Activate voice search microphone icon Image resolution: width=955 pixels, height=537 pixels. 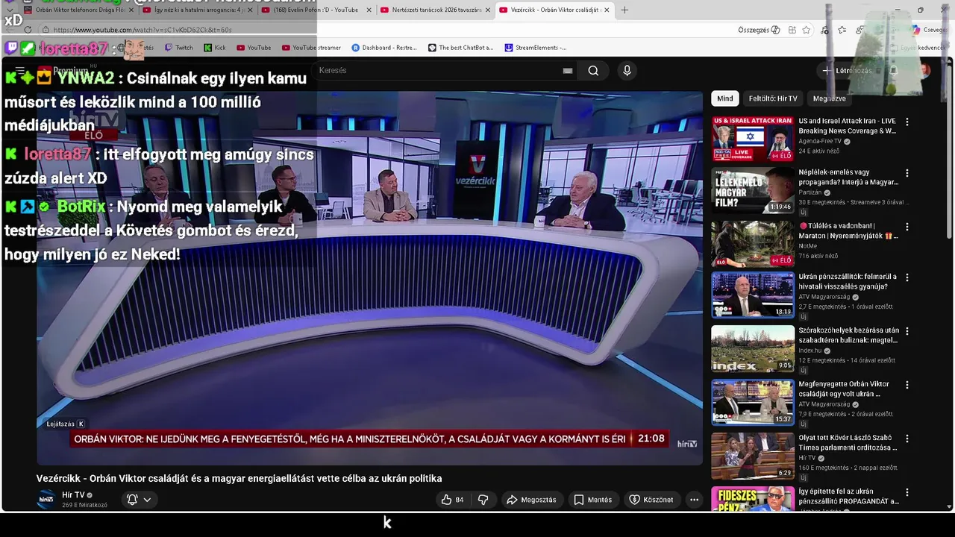coord(627,70)
